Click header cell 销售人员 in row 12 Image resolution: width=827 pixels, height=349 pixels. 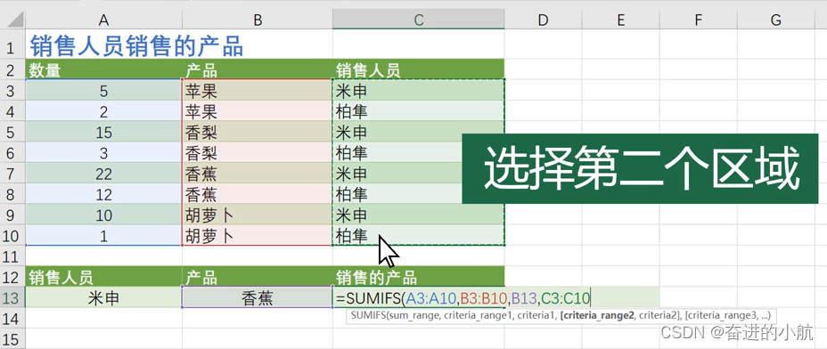104,277
